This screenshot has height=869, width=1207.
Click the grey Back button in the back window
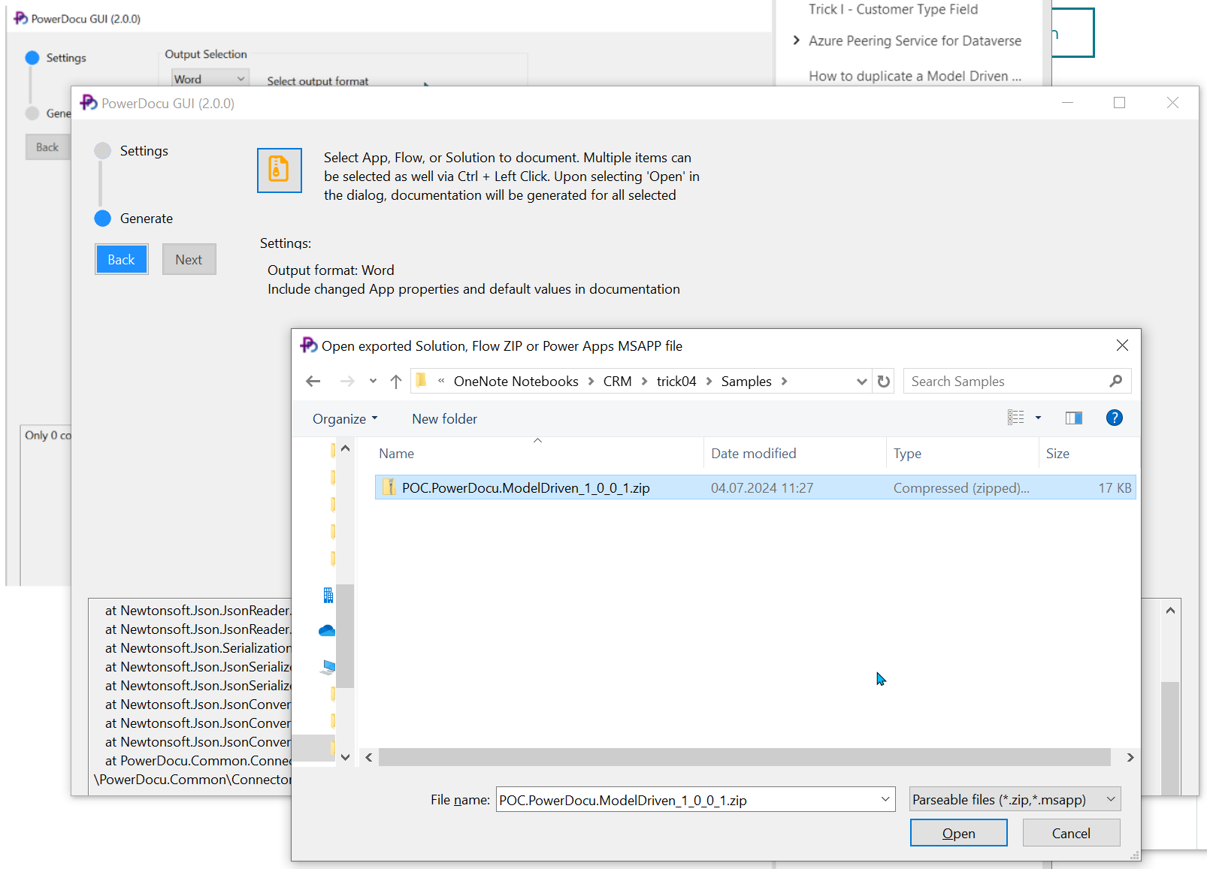tap(47, 147)
